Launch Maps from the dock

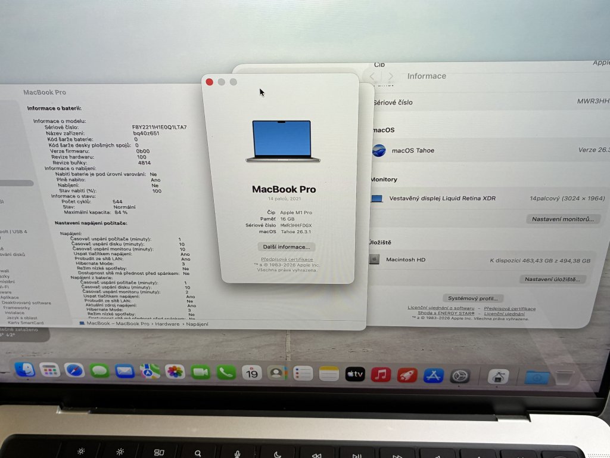point(150,372)
